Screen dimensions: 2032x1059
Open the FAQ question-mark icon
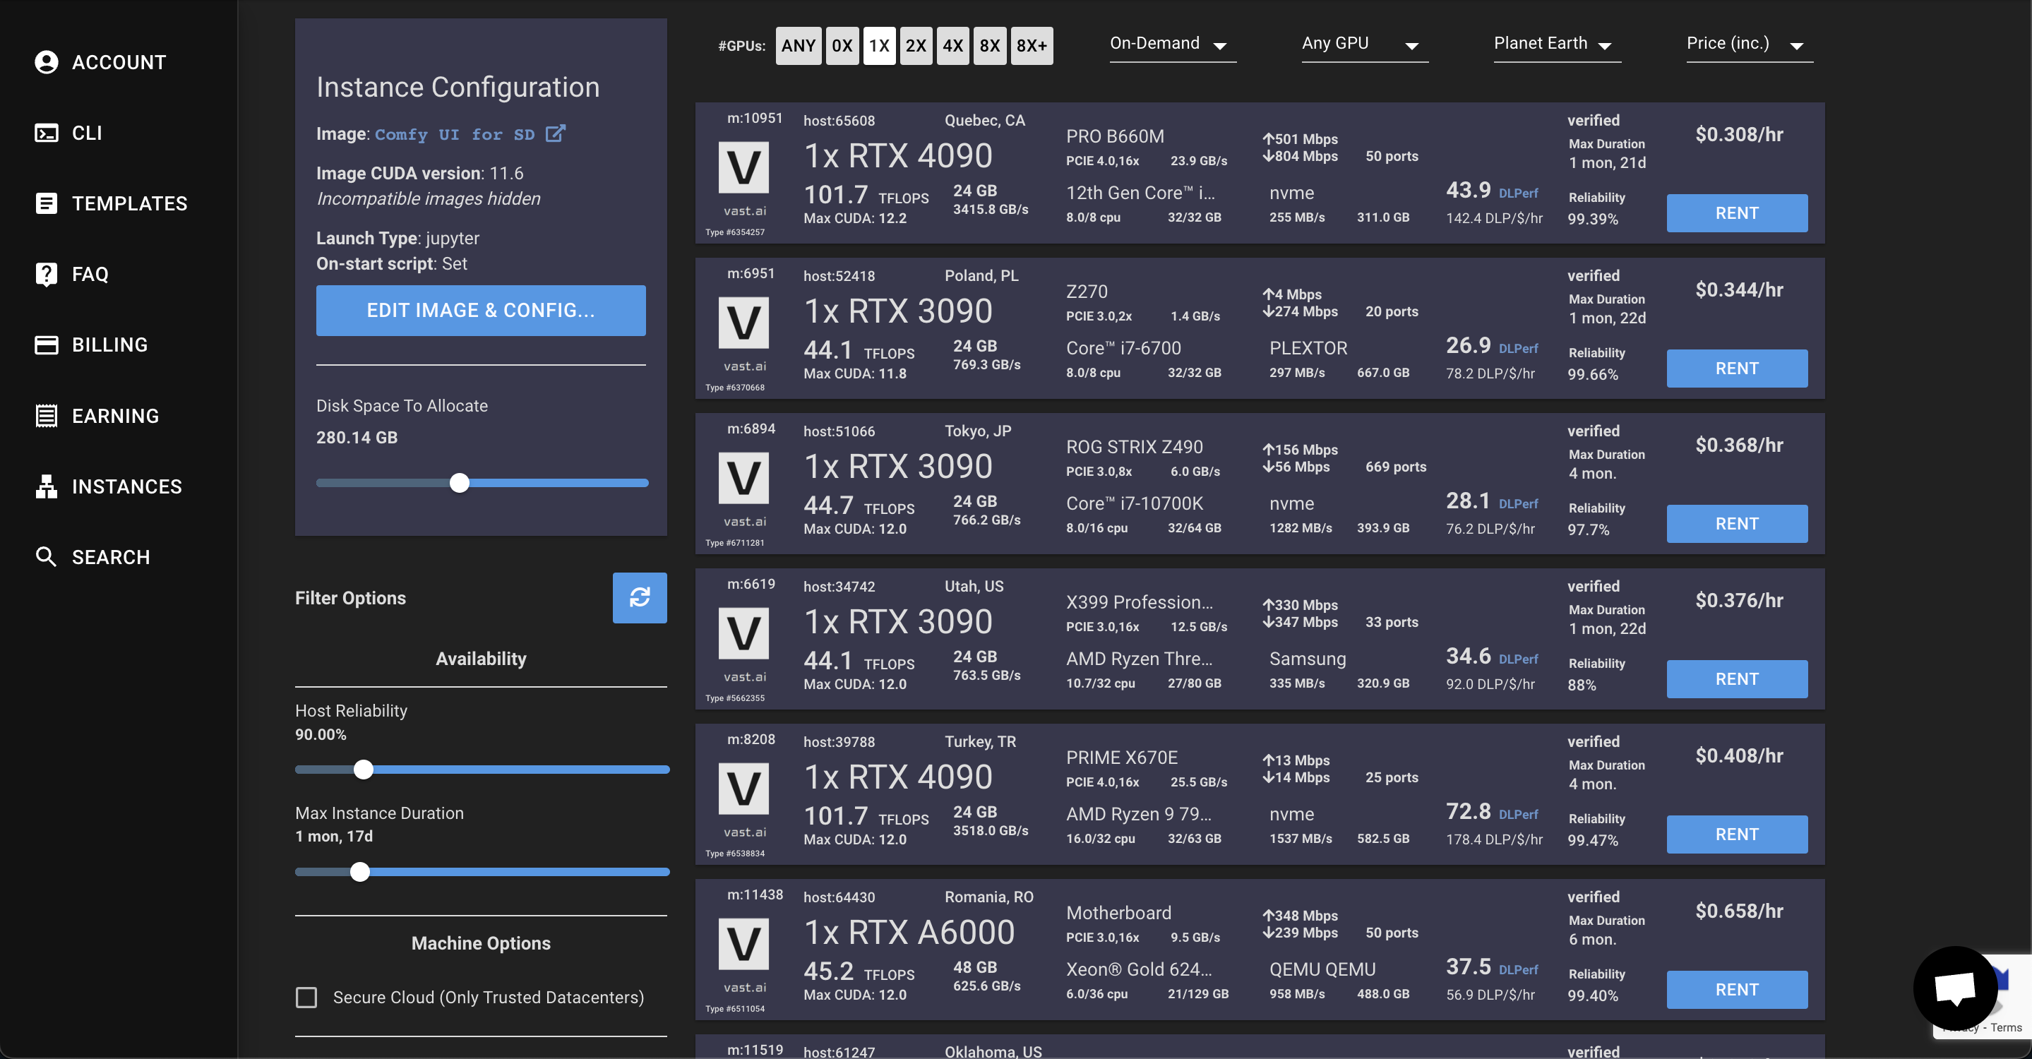point(46,274)
